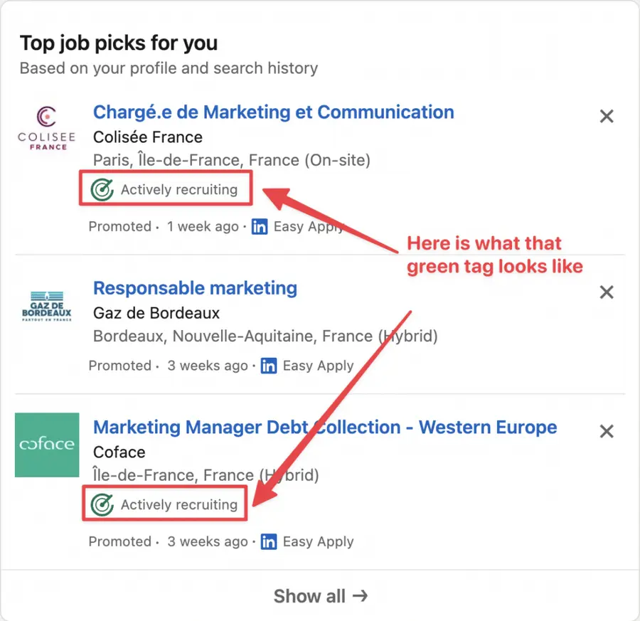This screenshot has height=621, width=640.
Task: Open the Marketing Manager Debt Collection job
Action: [324, 427]
